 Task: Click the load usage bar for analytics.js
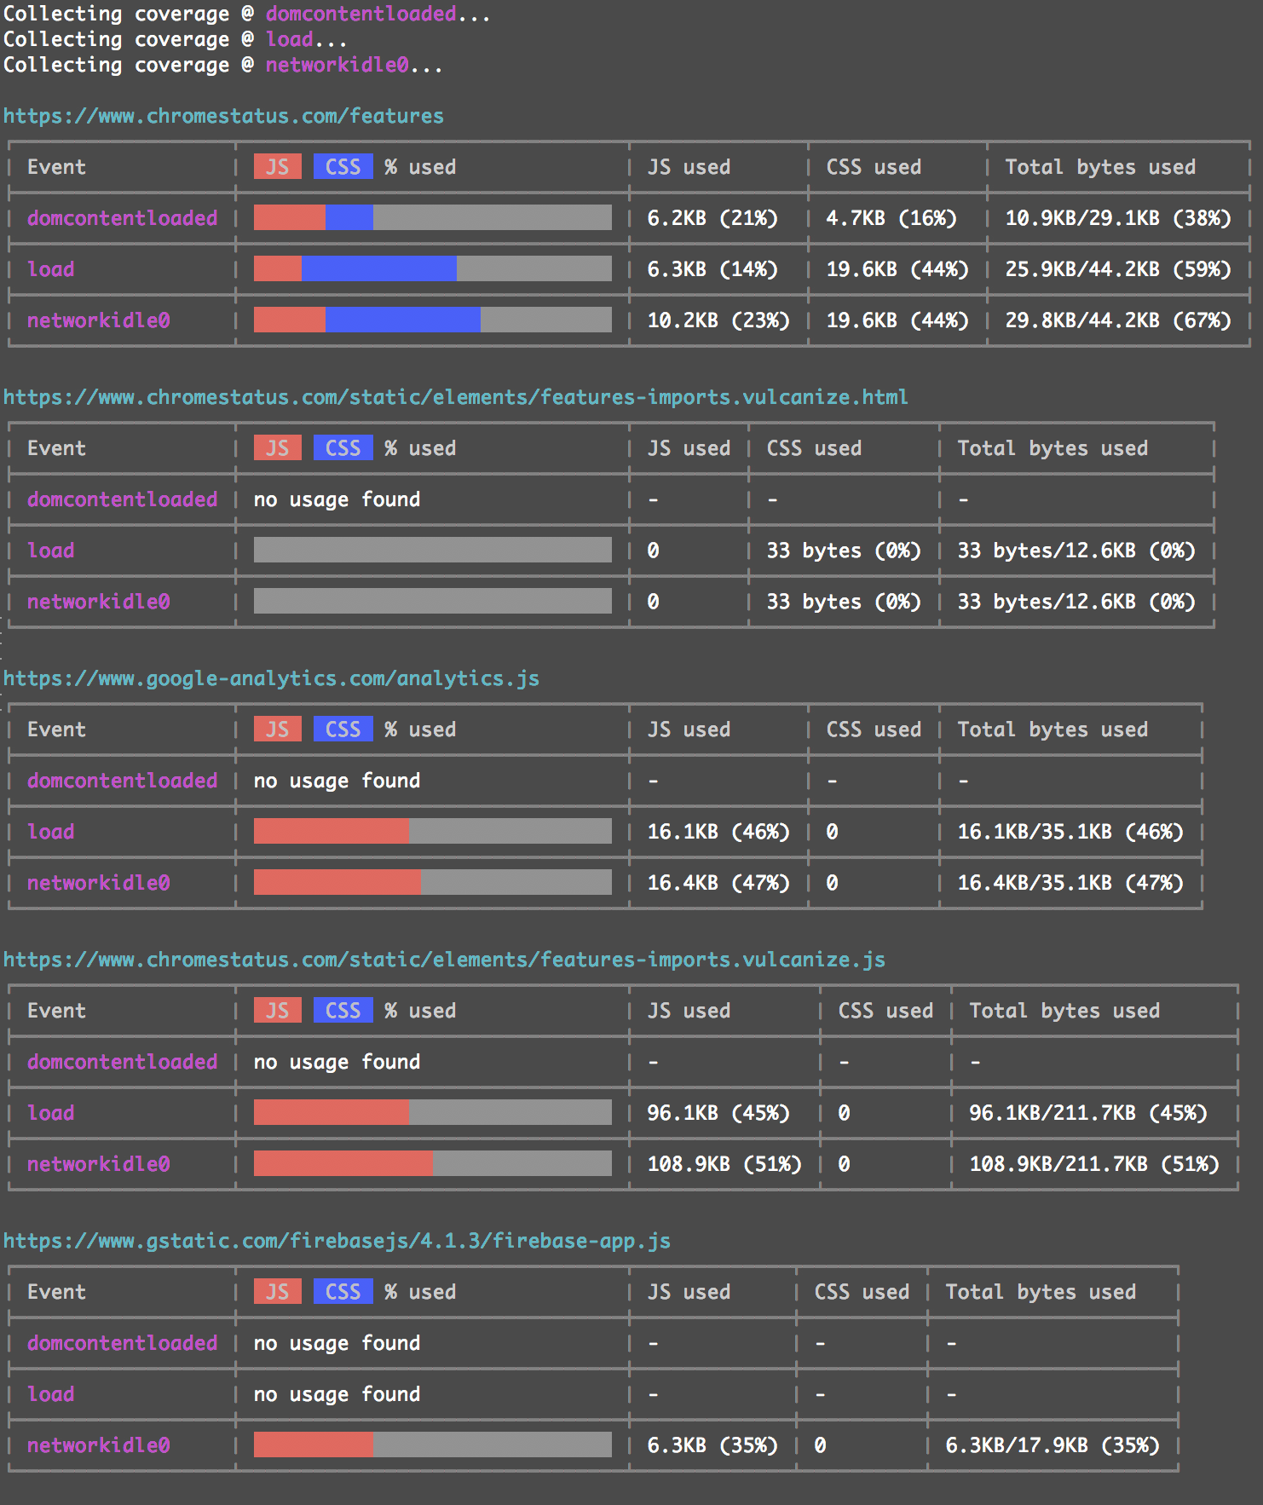tap(432, 831)
